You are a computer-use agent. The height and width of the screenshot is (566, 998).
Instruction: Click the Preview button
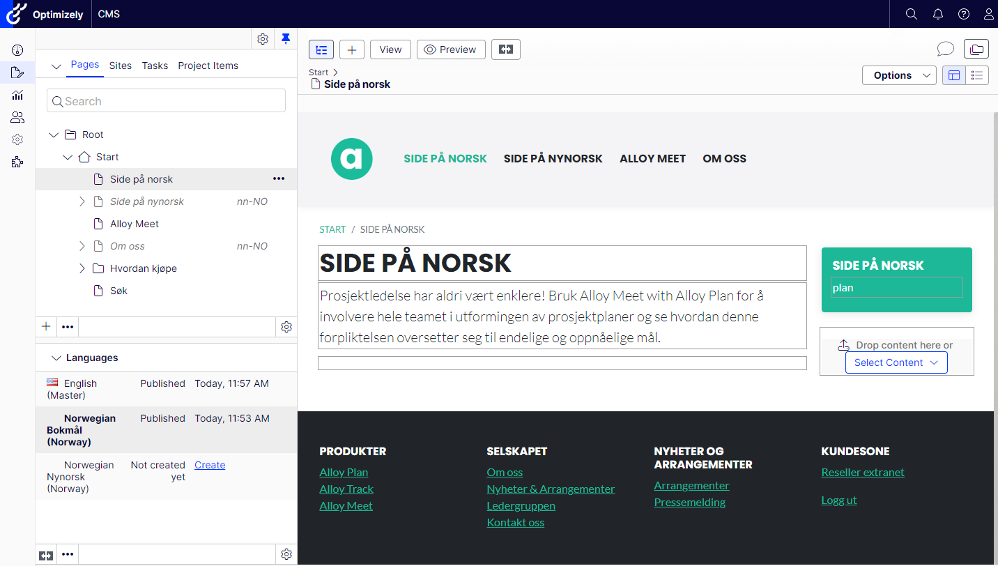[450, 49]
